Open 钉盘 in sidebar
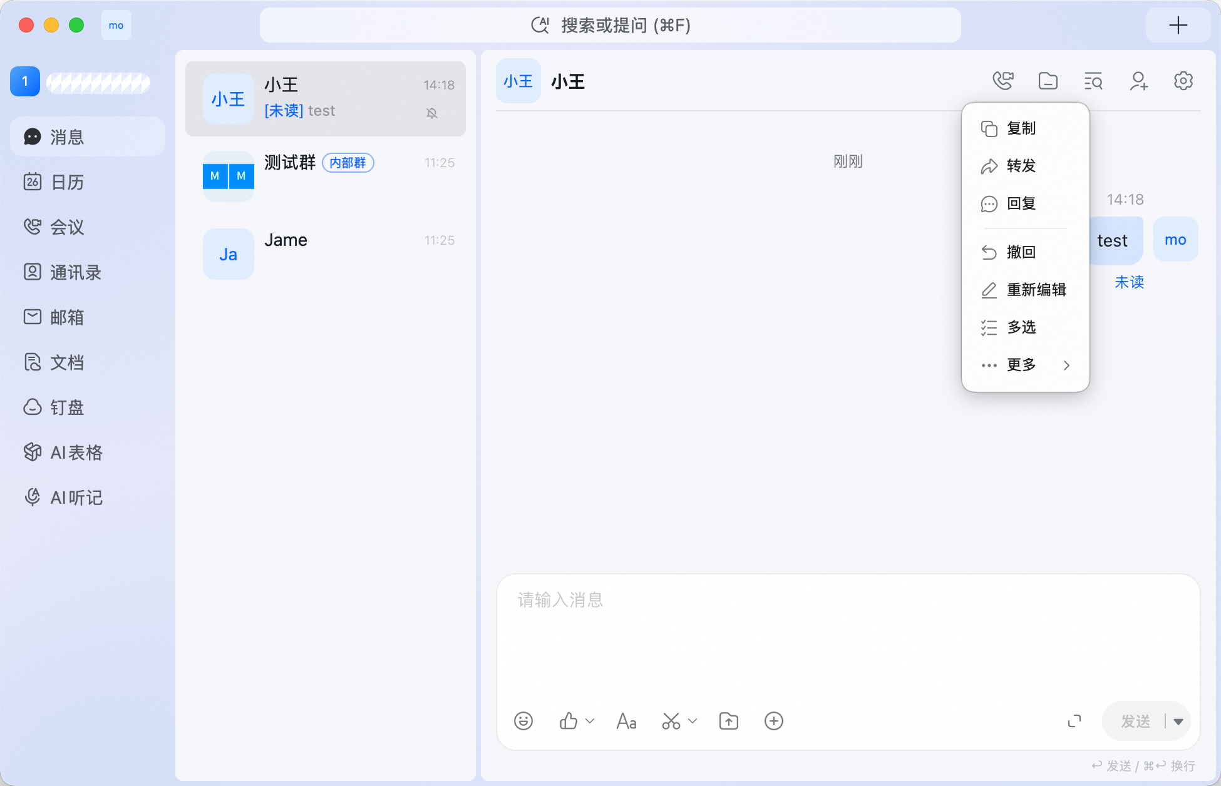The width and height of the screenshot is (1221, 786). tap(88, 407)
